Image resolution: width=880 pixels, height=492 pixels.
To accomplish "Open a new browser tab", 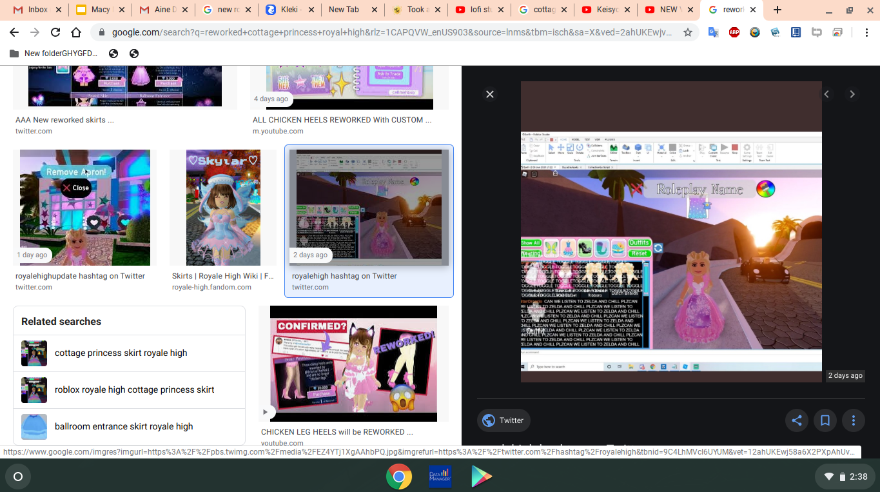I will (x=777, y=10).
